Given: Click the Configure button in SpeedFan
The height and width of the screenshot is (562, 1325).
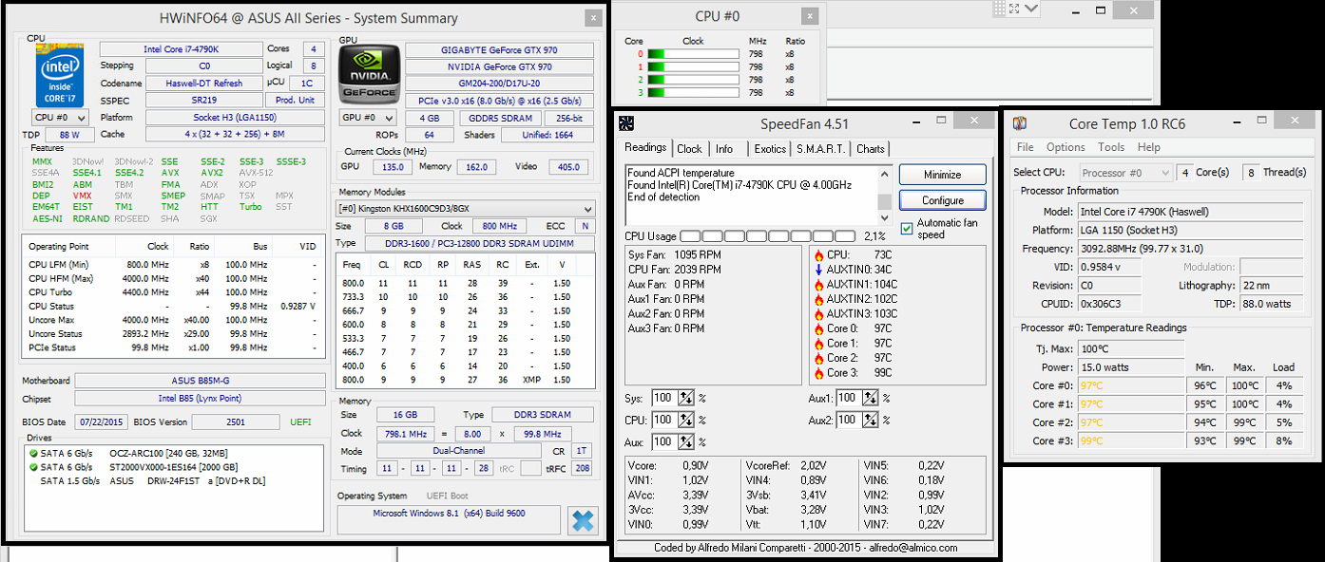Looking at the screenshot, I should coord(943,200).
